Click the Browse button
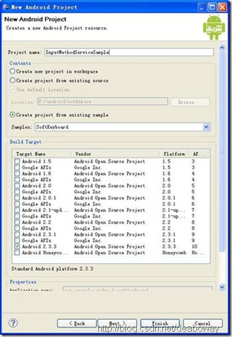The image size is (232, 337). (190, 102)
